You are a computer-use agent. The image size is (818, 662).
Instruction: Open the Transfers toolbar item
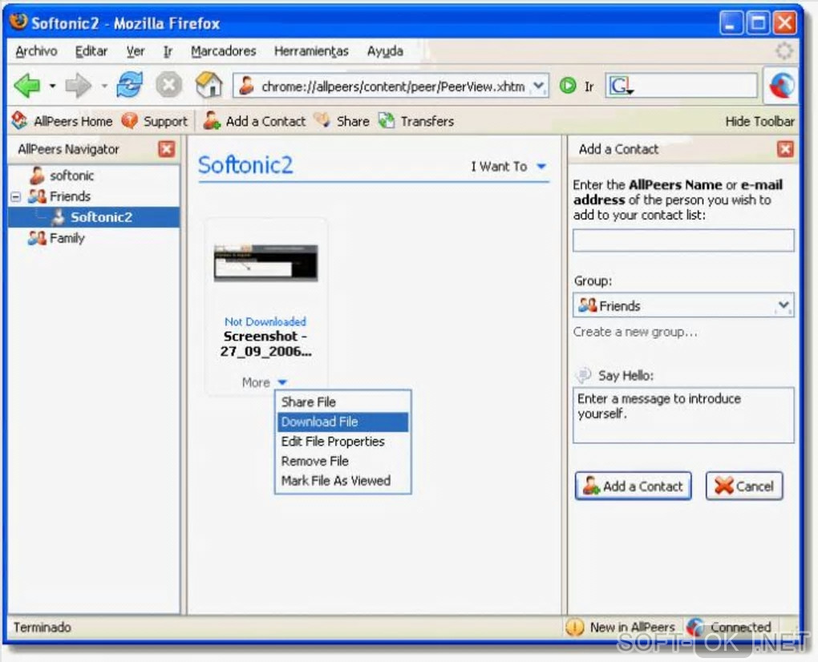click(416, 121)
